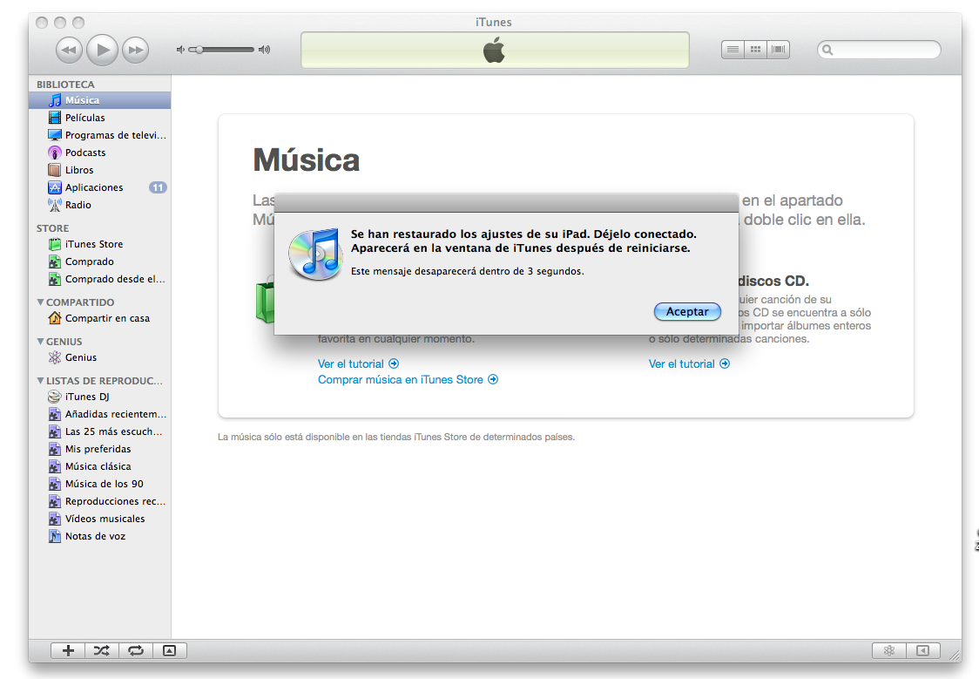Open Las 25 más escuchadas playlist
Image resolution: width=979 pixels, height=679 pixels.
(x=100, y=431)
